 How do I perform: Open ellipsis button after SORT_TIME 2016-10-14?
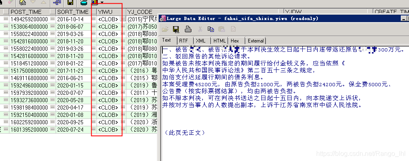94,19
